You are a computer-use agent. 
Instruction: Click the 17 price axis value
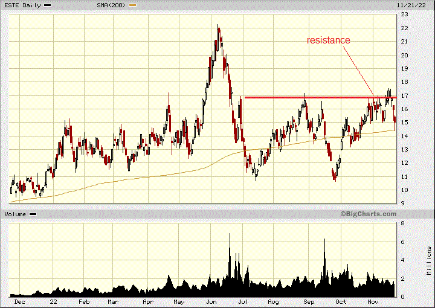(404, 95)
